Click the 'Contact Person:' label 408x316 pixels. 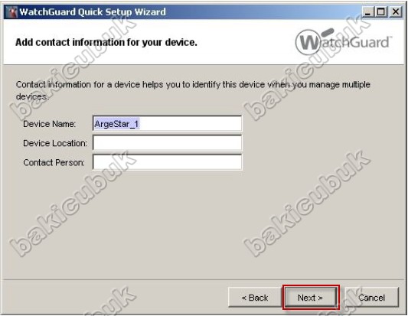pyautogui.click(x=54, y=162)
